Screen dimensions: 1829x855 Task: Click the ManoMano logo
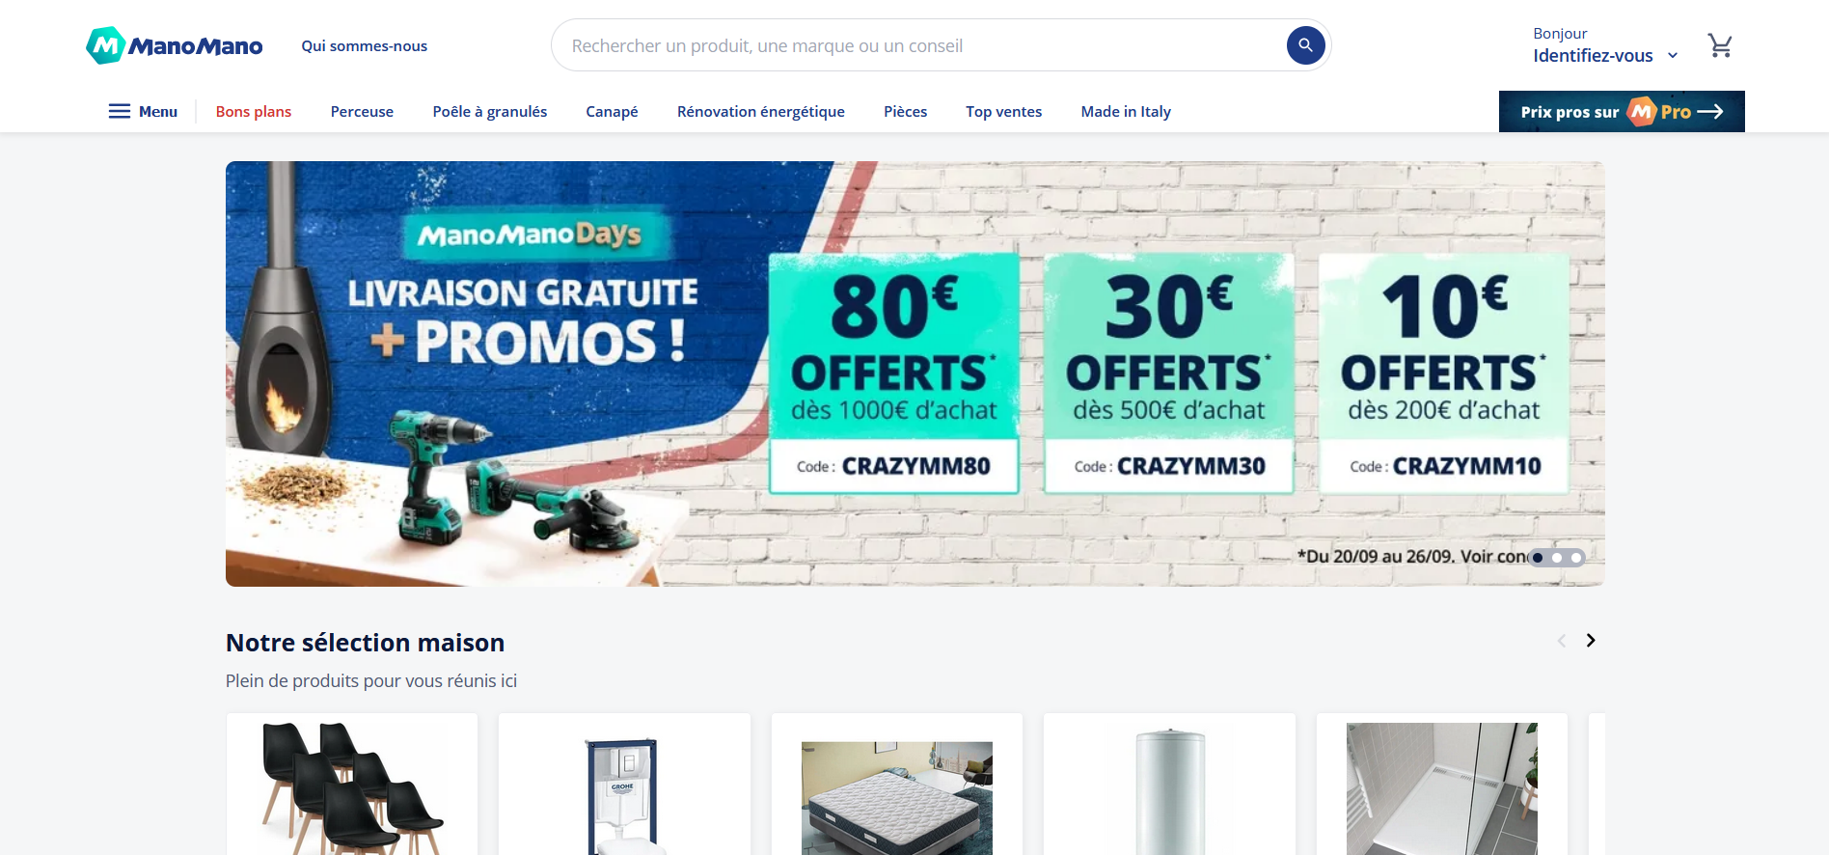(x=175, y=45)
